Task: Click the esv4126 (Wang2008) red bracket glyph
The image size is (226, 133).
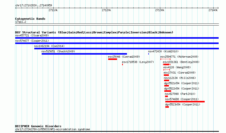Action: 167,70
